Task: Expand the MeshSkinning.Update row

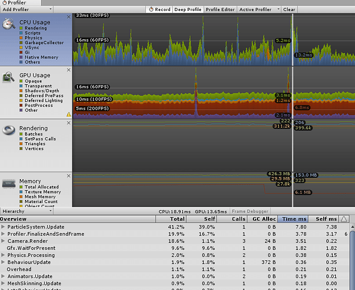Action: point(3,283)
